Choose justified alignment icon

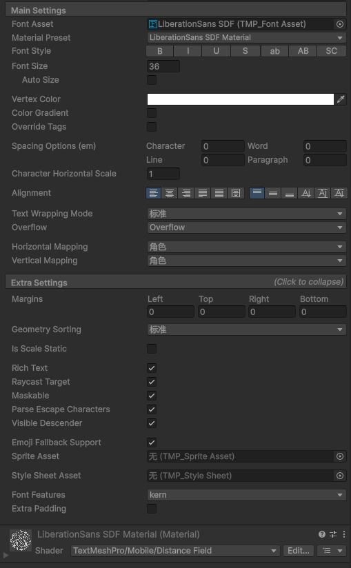pos(203,193)
